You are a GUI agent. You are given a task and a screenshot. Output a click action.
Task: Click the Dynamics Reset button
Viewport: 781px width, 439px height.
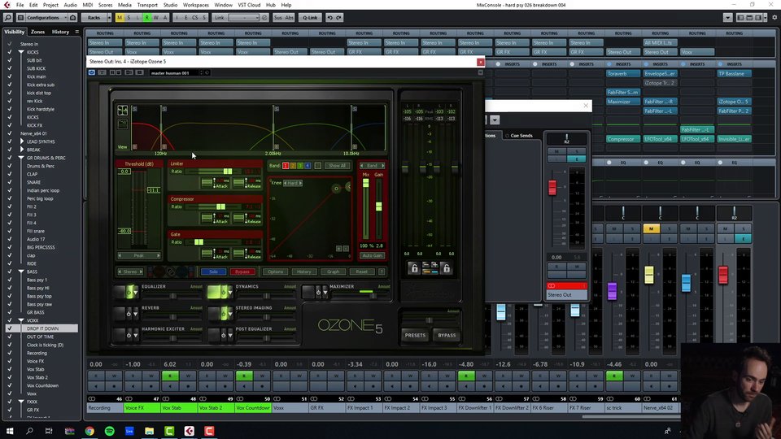(361, 272)
